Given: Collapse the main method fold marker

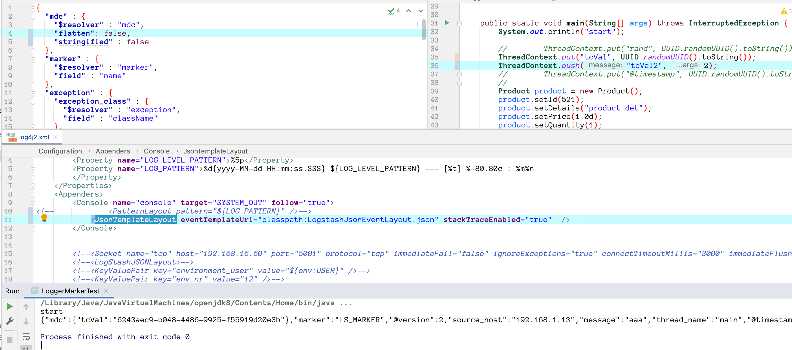Looking at the screenshot, I should [459, 24].
